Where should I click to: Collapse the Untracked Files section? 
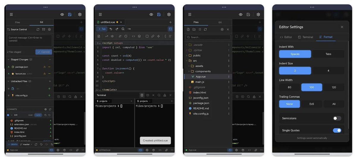pos(8,81)
